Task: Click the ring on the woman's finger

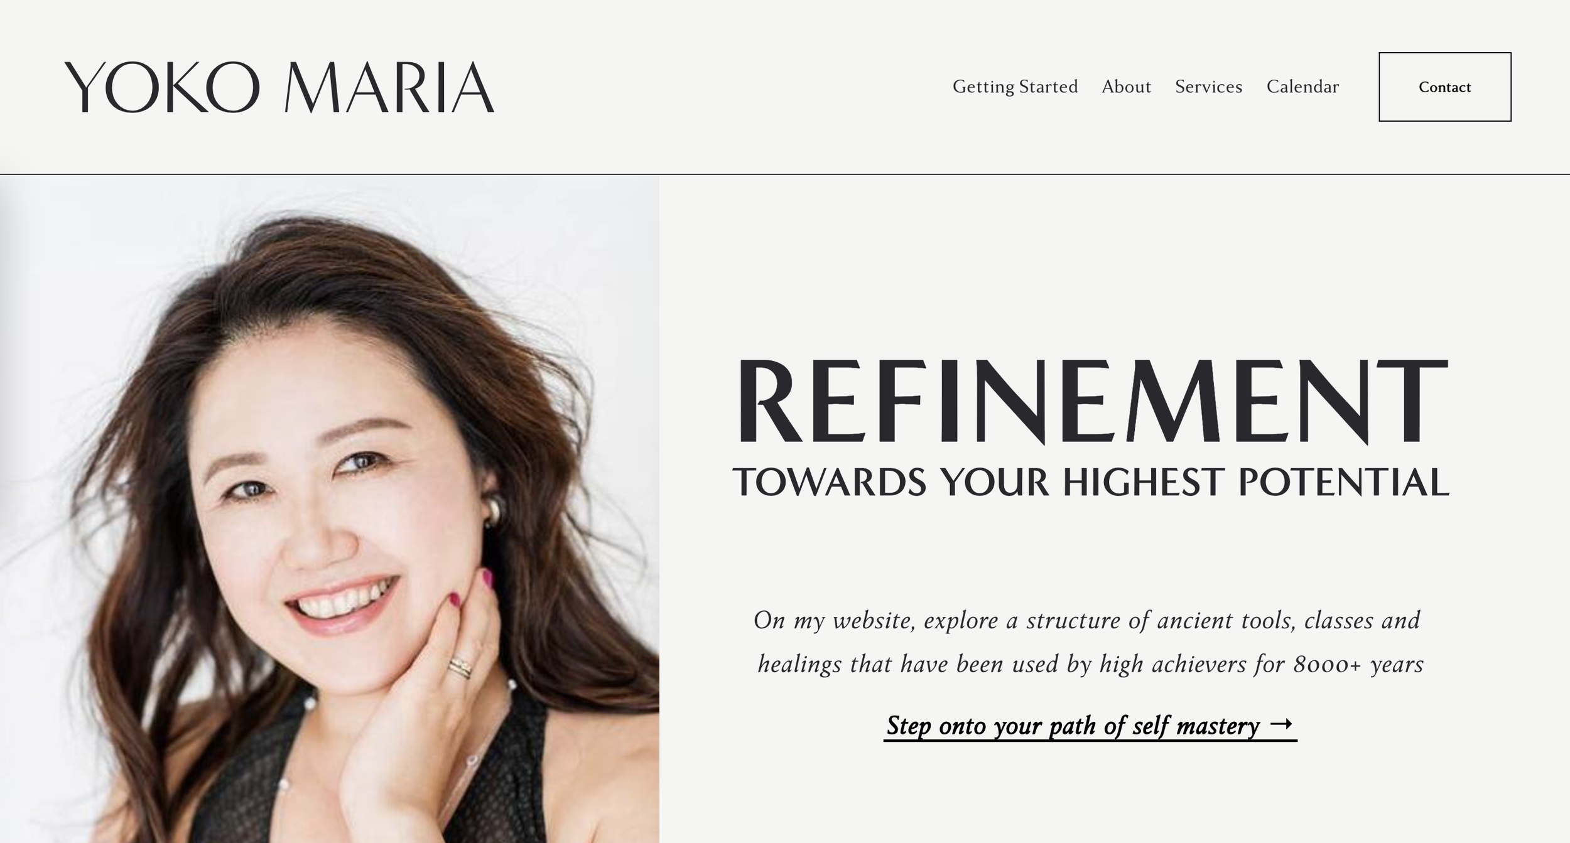Action: point(460,667)
